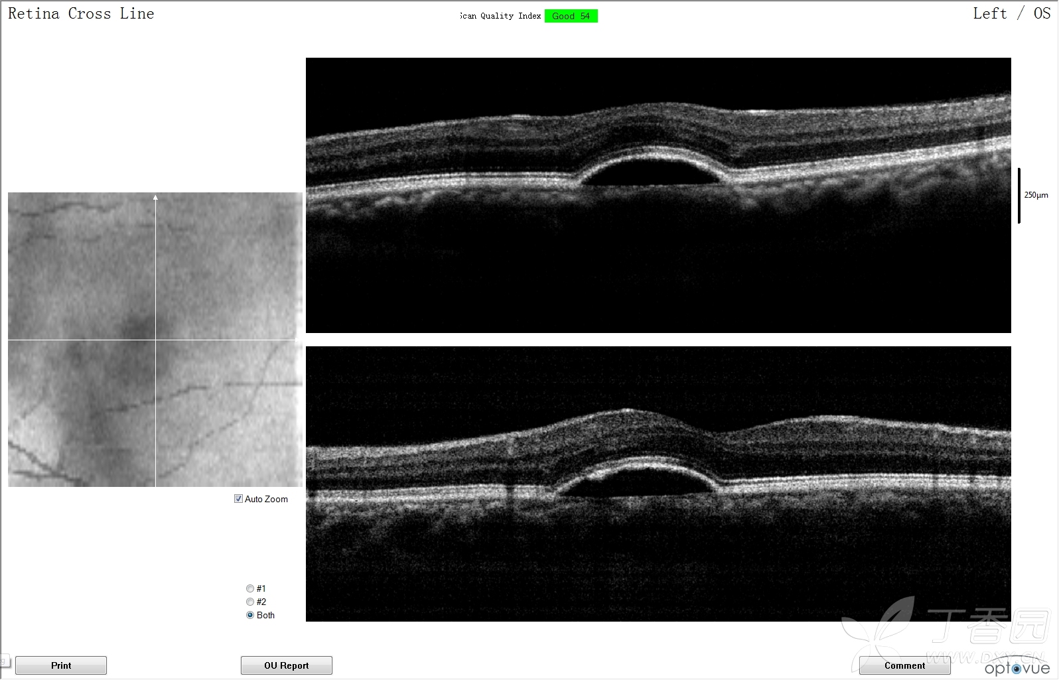Viewport: 1059px width, 680px height.
Task: Select the #1 scan radio button
Action: pos(250,588)
